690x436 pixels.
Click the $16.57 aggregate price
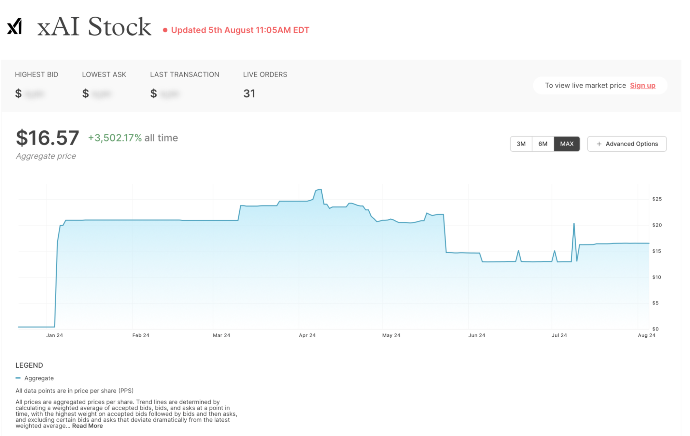pos(48,138)
